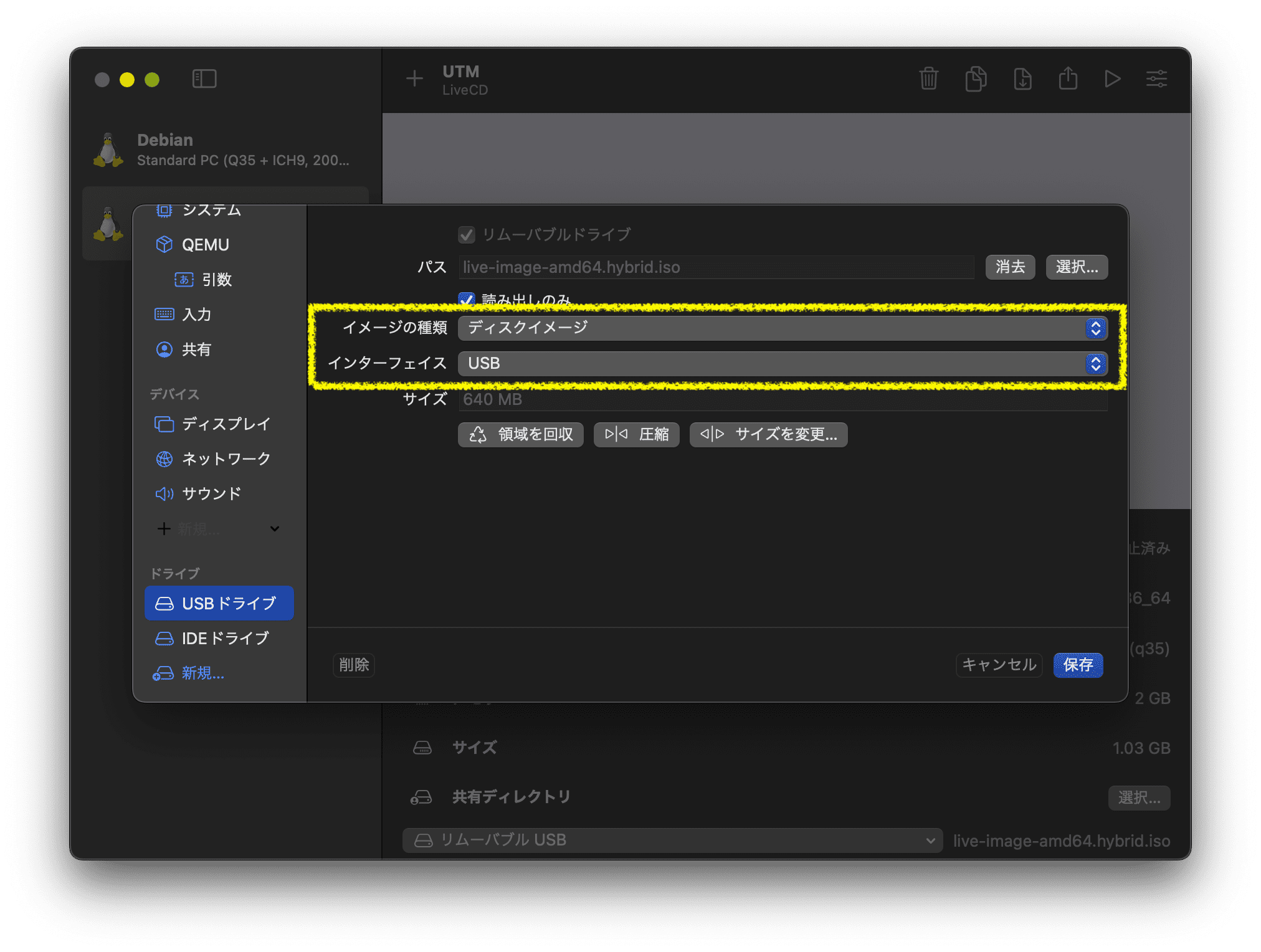This screenshot has width=1261, height=952.
Task: Toggle リムーバブルドライブ checkbox
Action: pyautogui.click(x=466, y=235)
